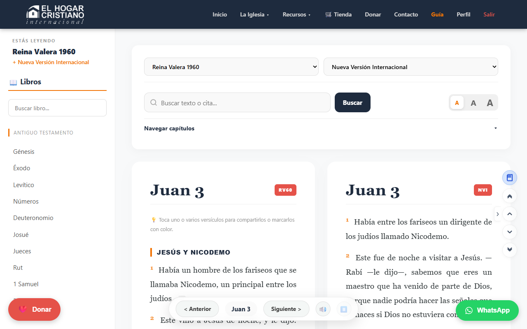527x329 pixels.
Task: Click the El Hogar Cristiano logo
Action: pos(55,14)
